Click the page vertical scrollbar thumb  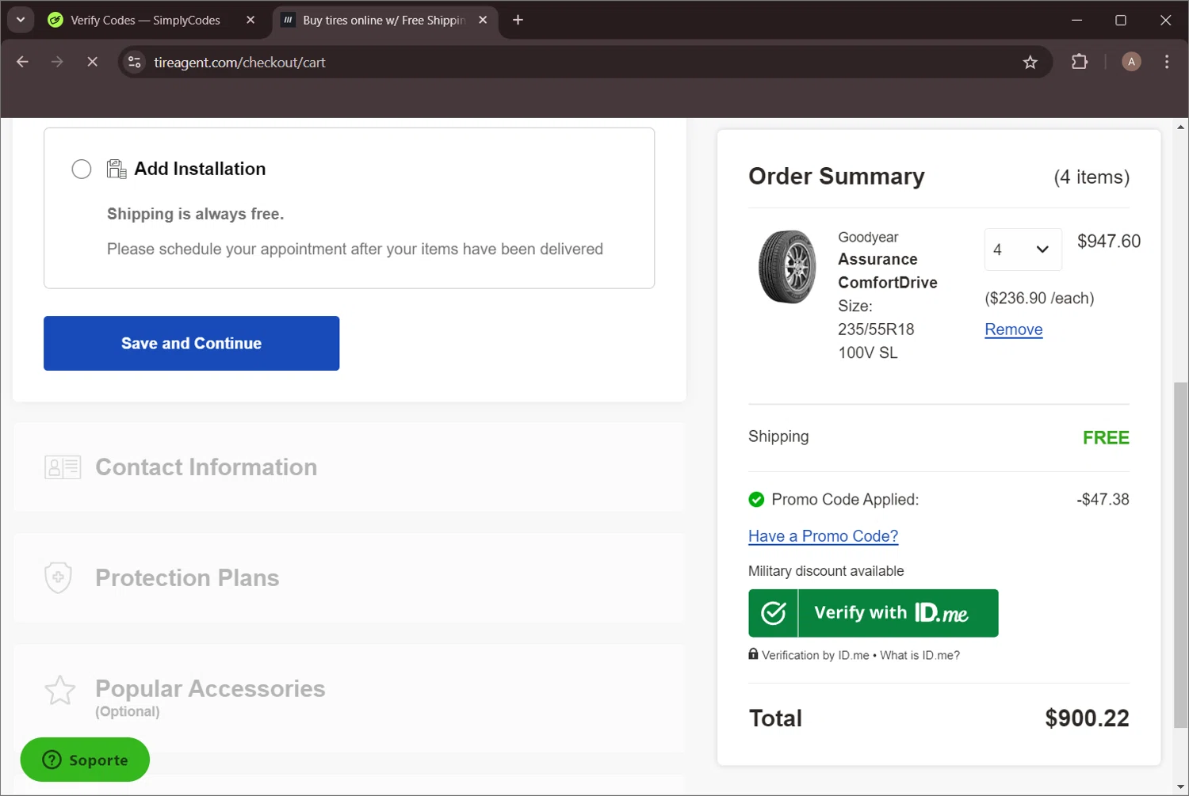click(x=1181, y=554)
